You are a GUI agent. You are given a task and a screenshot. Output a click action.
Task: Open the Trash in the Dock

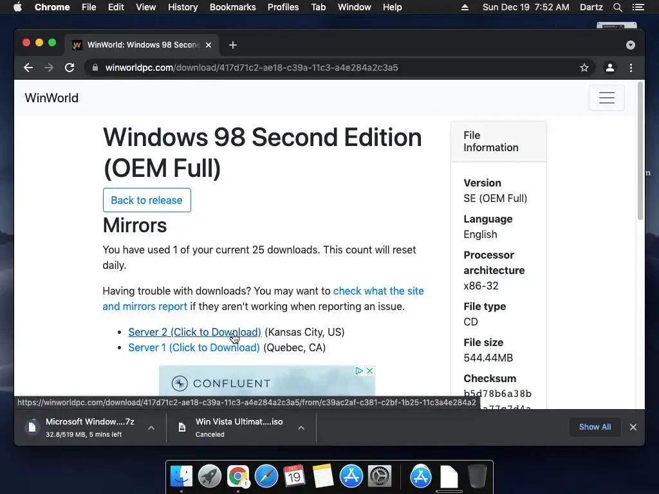coord(478,477)
